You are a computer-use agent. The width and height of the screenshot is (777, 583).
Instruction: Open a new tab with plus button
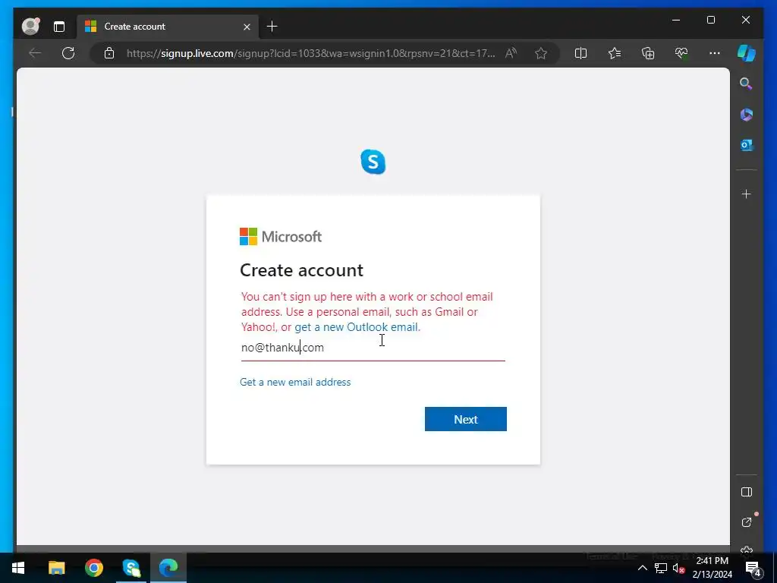pos(272,27)
